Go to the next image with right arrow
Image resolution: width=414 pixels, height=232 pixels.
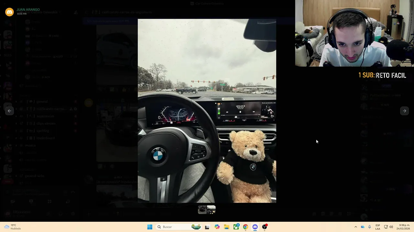tap(404, 111)
